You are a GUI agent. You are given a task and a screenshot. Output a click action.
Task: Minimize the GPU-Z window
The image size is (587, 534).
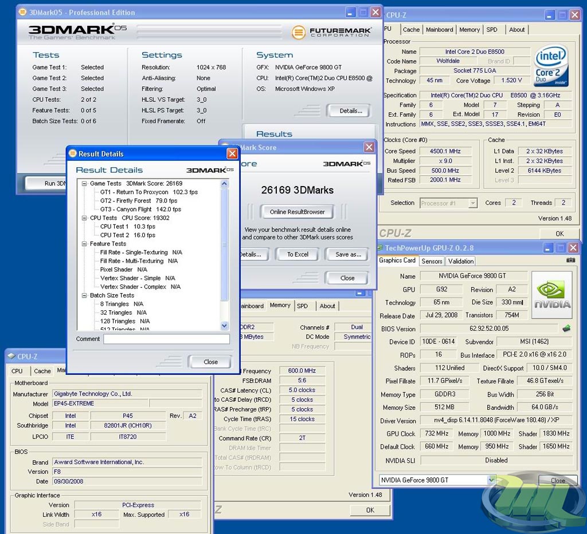(549, 248)
